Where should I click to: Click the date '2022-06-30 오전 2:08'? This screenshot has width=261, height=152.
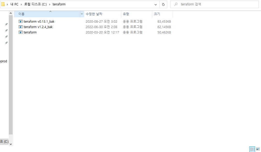(101, 27)
